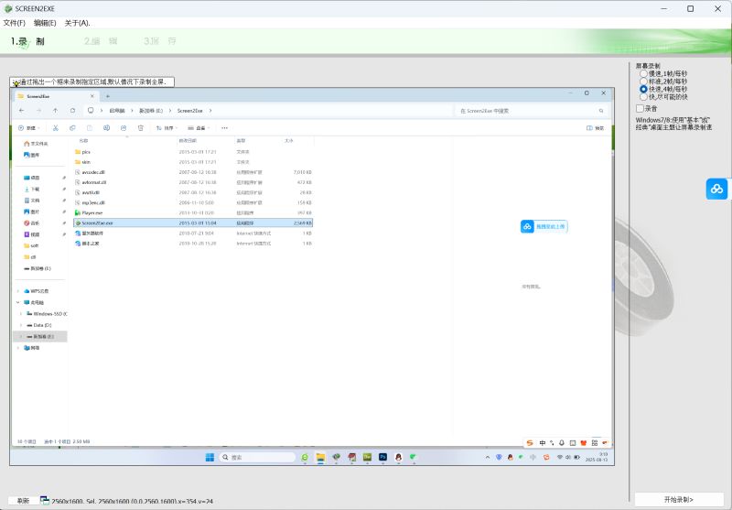Select avformat.dll in previewed file list
This screenshot has width=732, height=510.
(193, 182)
